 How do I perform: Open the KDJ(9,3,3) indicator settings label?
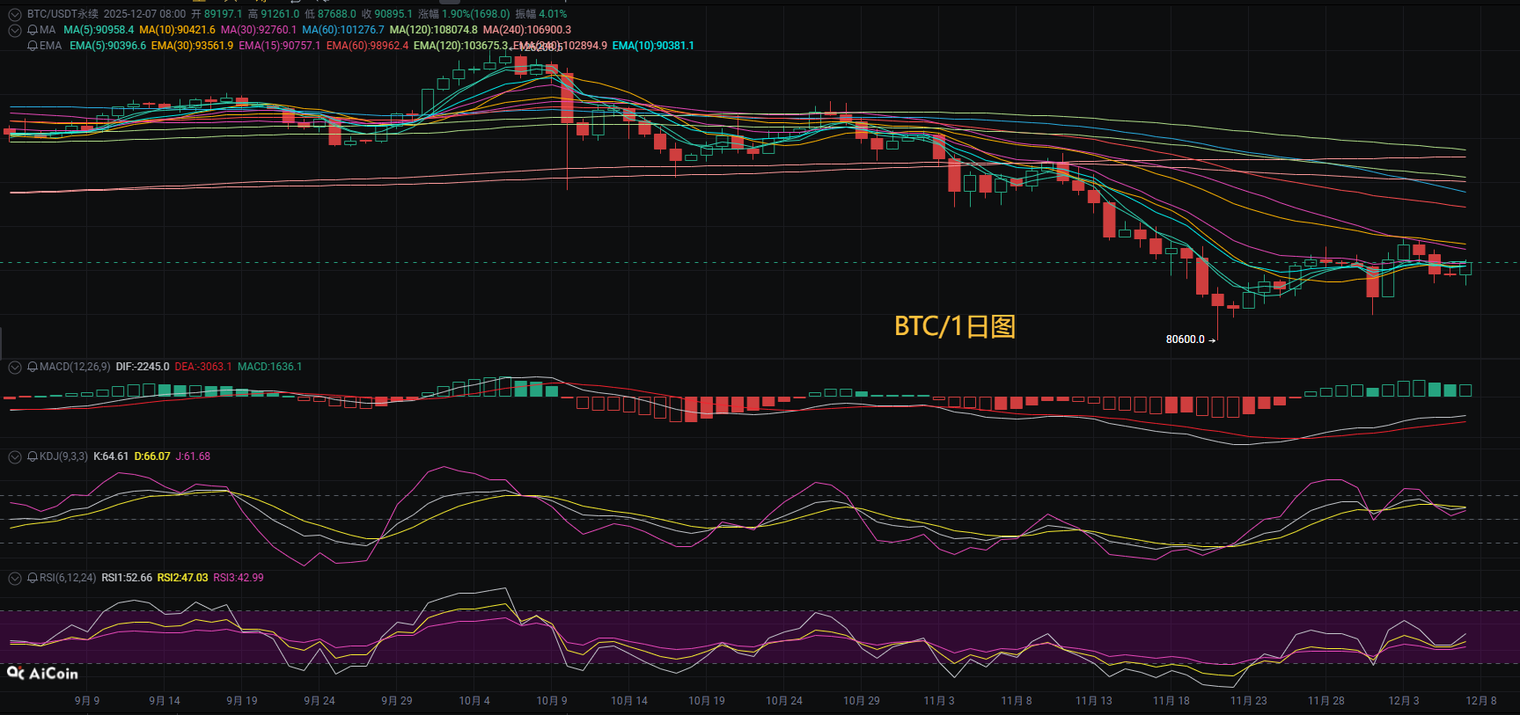(x=63, y=456)
